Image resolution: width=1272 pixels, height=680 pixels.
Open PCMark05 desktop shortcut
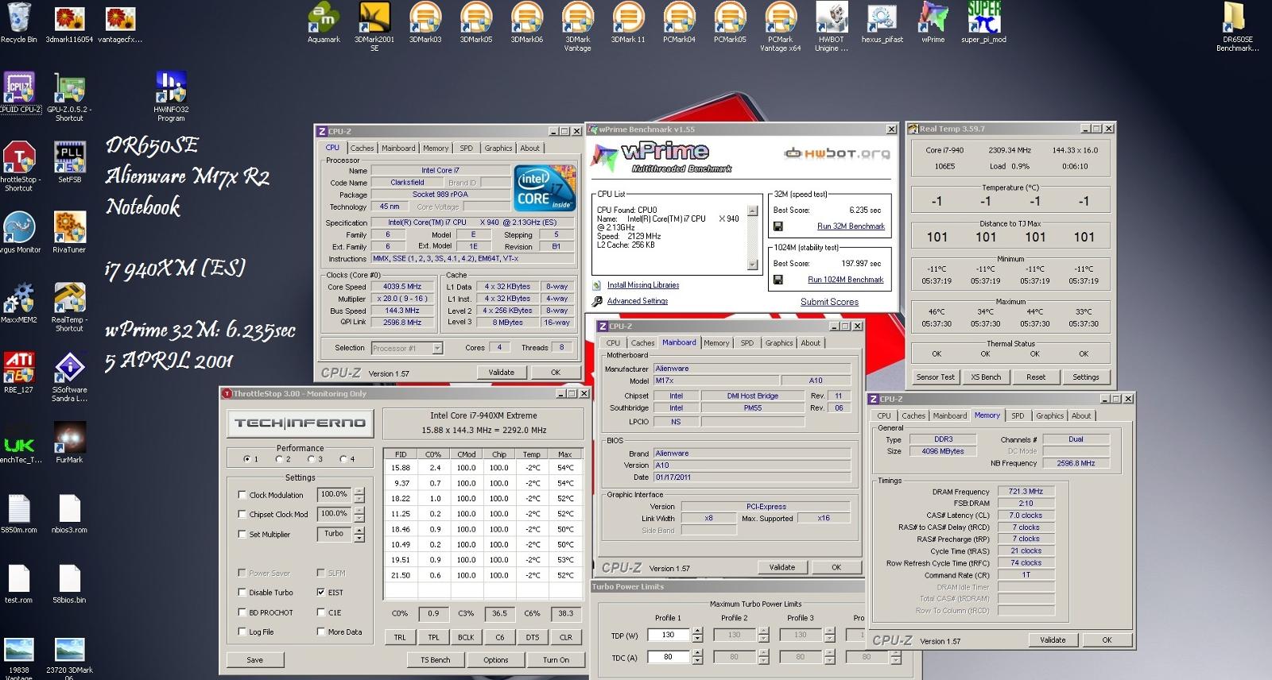(x=730, y=22)
